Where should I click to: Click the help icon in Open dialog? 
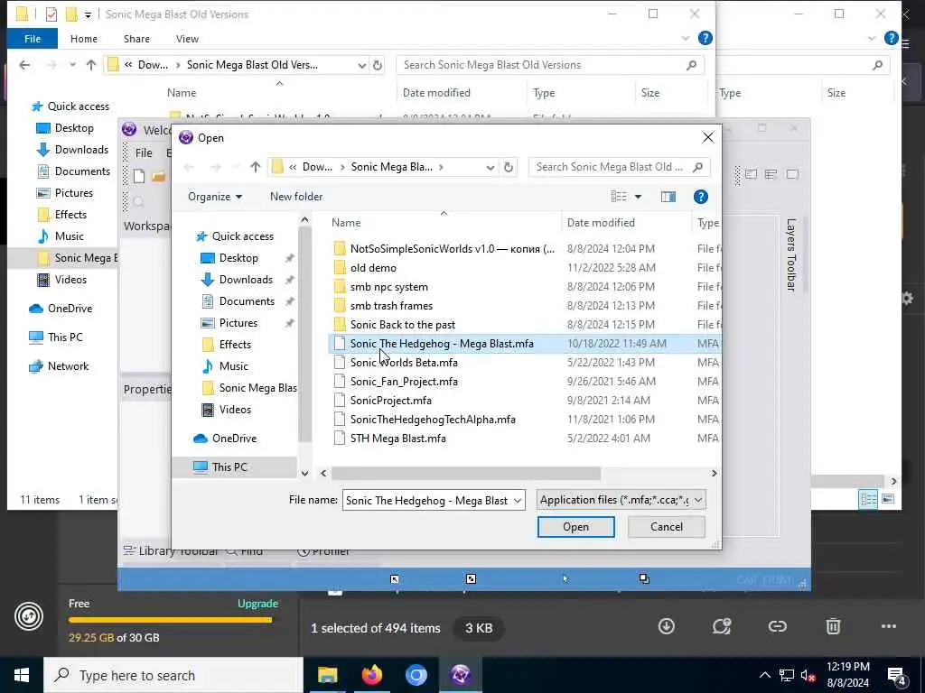700,197
